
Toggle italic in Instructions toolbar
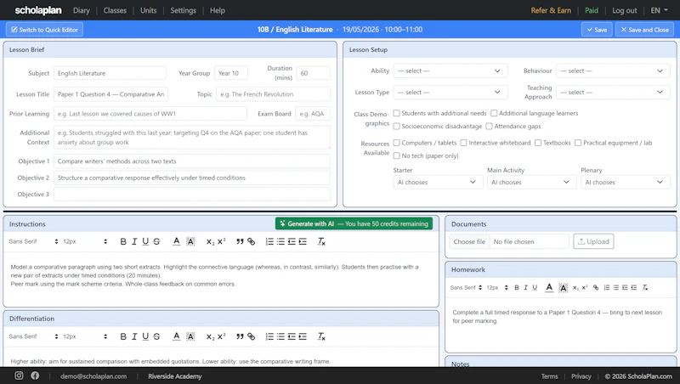[134, 241]
